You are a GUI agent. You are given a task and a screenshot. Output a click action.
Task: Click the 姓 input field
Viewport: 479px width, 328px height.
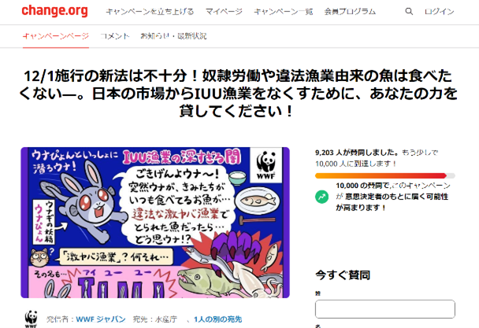coord(385,309)
